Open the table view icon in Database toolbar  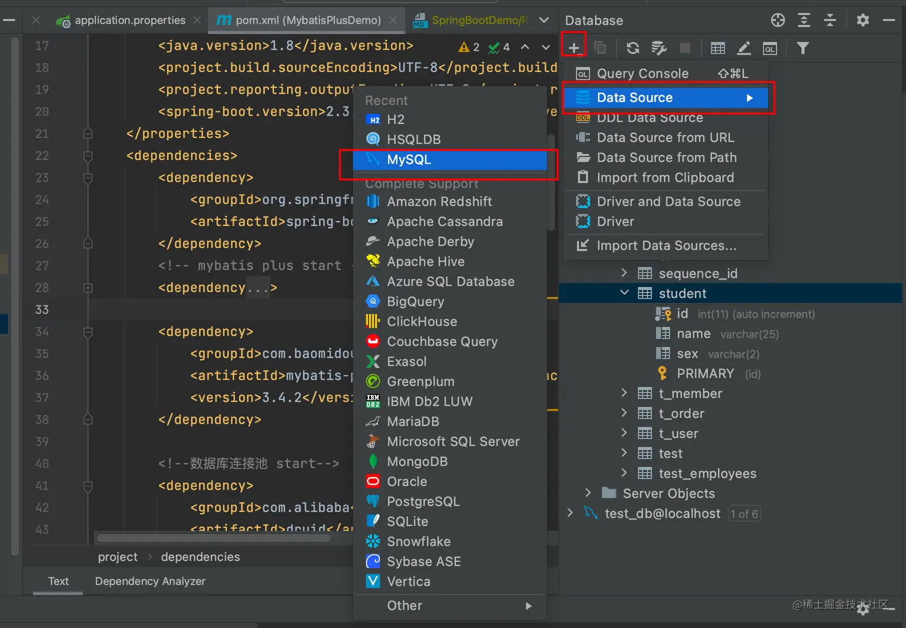(x=718, y=48)
